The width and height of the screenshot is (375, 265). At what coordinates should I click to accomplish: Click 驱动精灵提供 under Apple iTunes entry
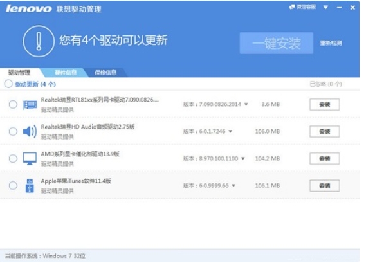point(57,191)
